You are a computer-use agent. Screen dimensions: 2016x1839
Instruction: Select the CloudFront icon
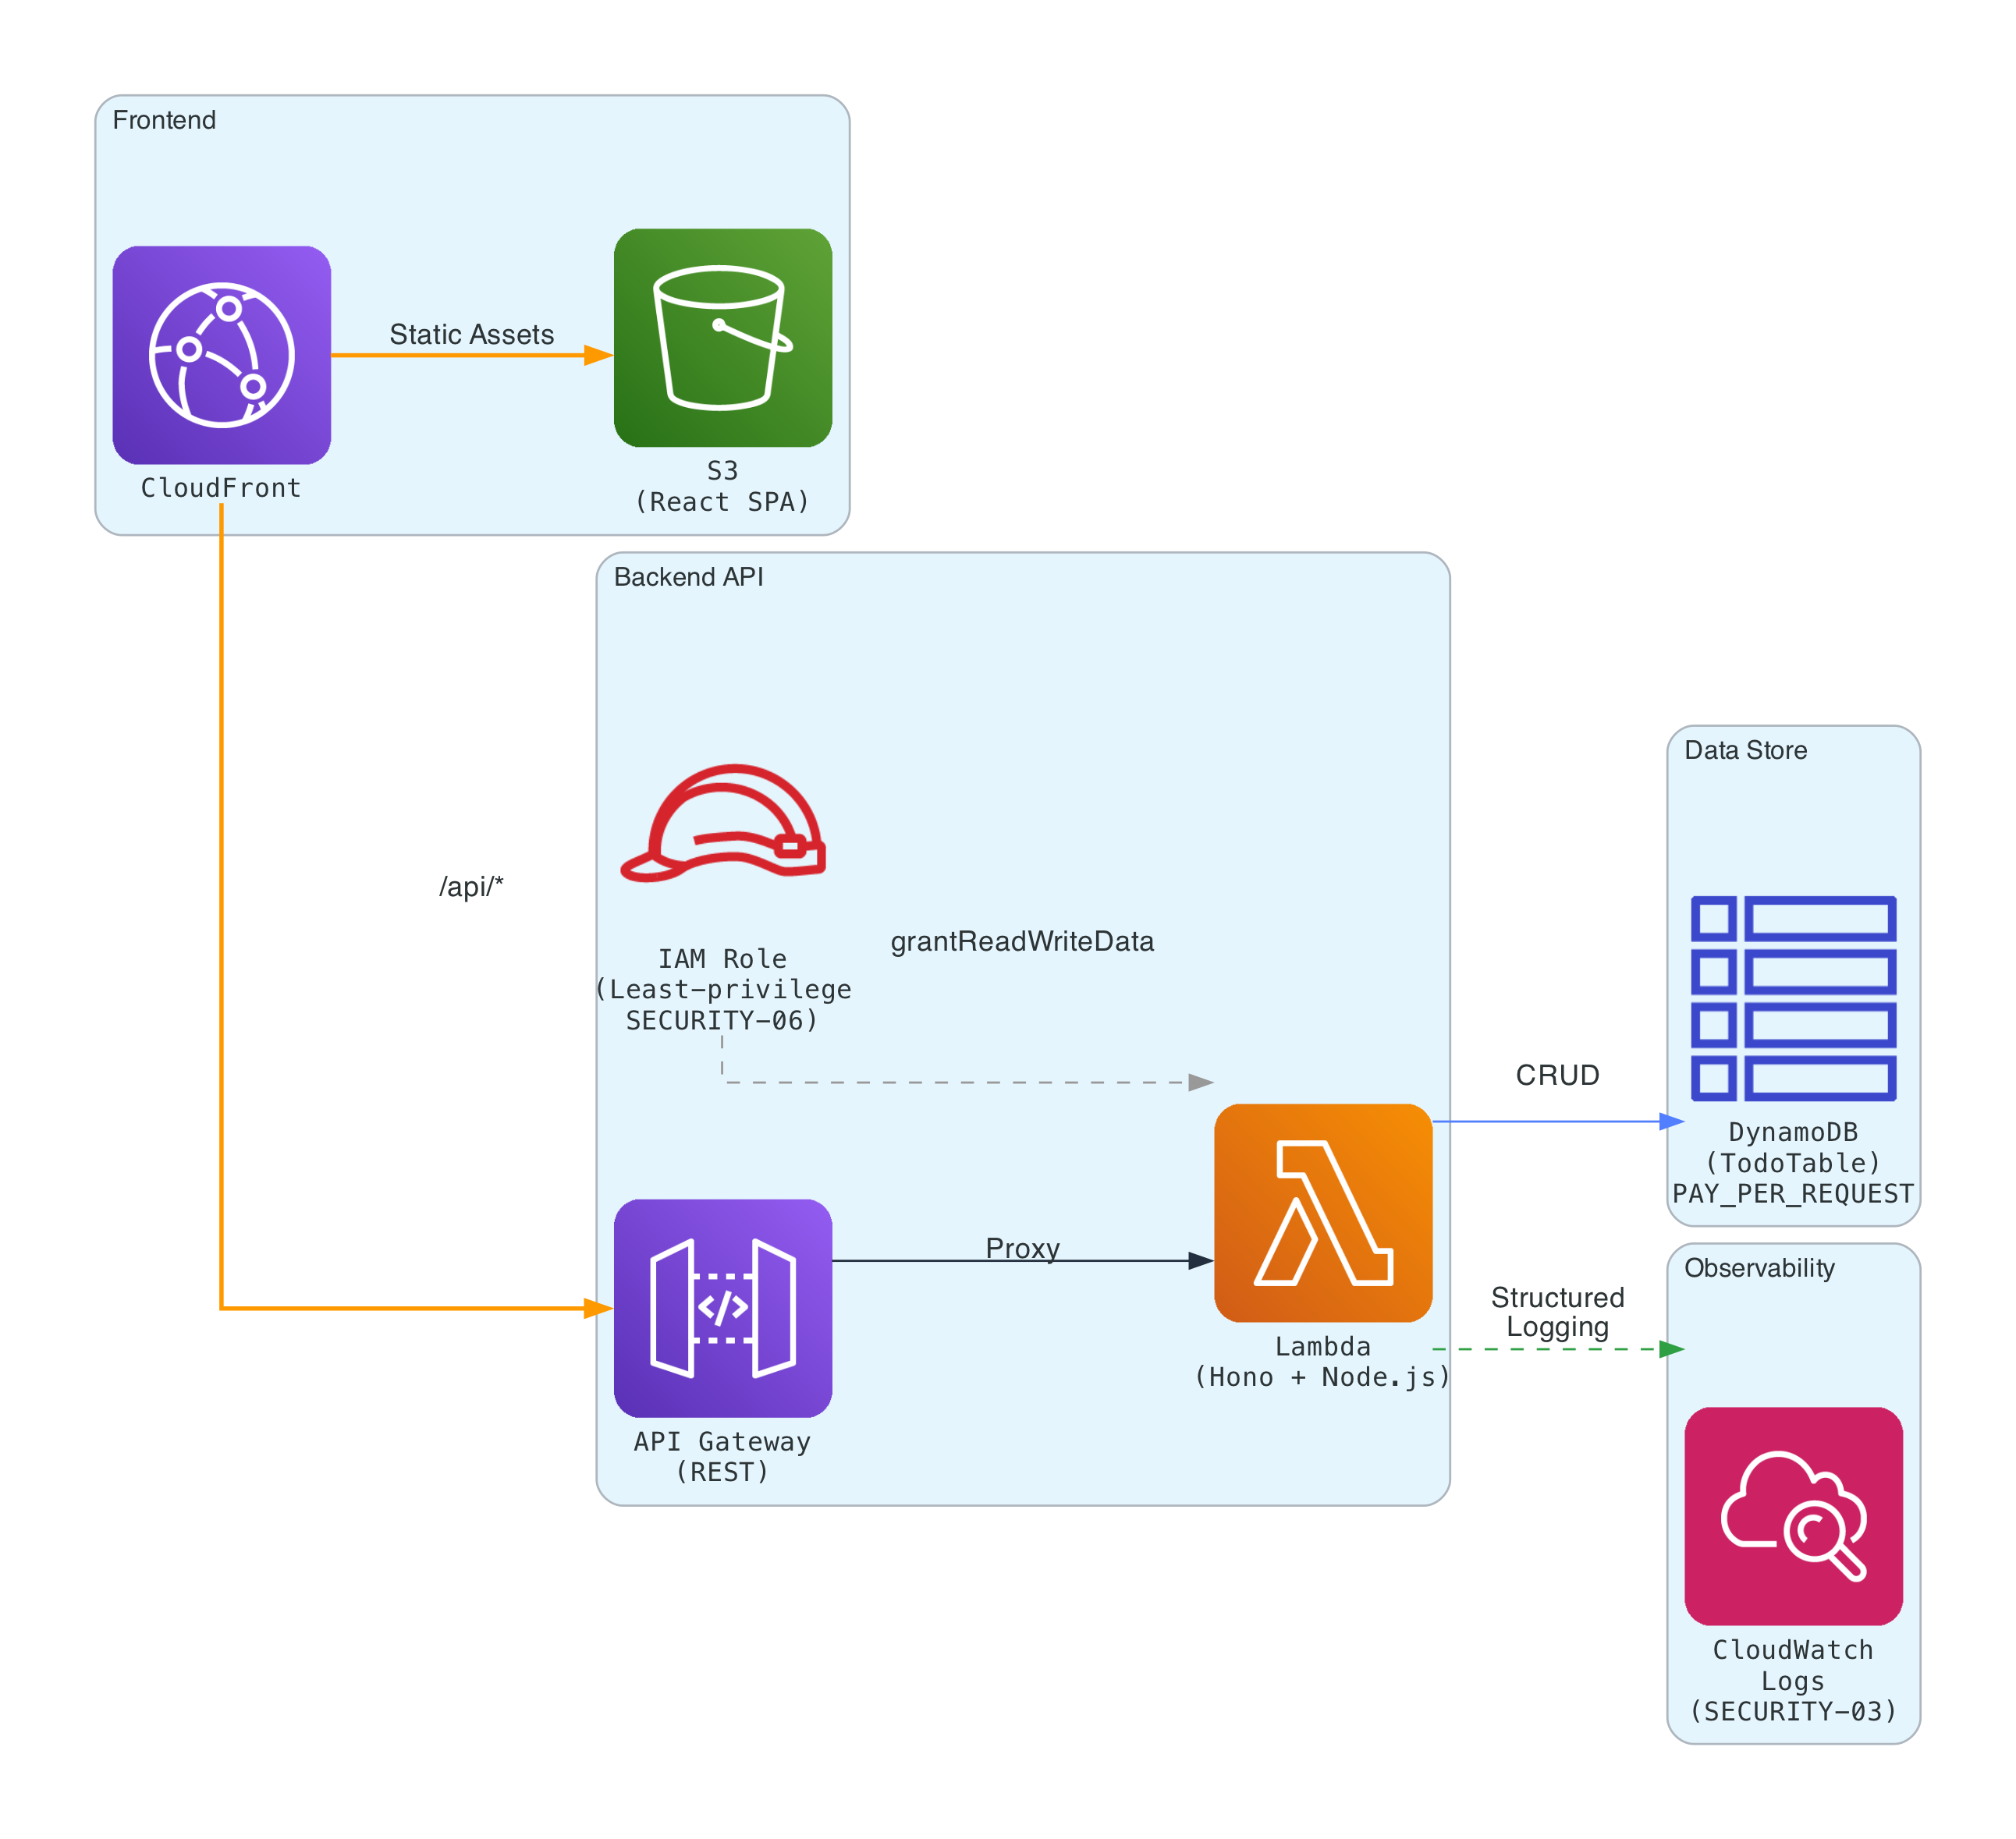222,355
